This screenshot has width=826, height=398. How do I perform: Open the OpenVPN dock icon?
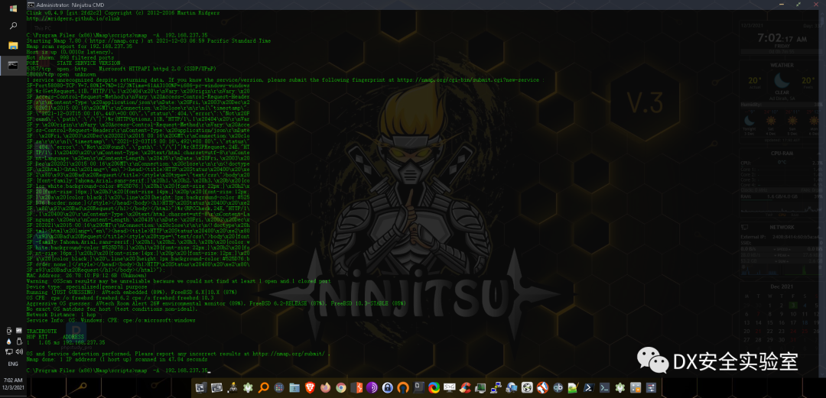pyautogui.click(x=404, y=387)
